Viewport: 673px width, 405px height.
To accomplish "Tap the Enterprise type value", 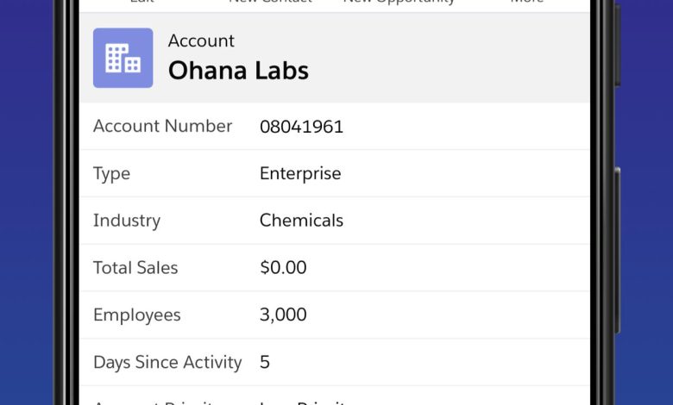I will coord(300,173).
